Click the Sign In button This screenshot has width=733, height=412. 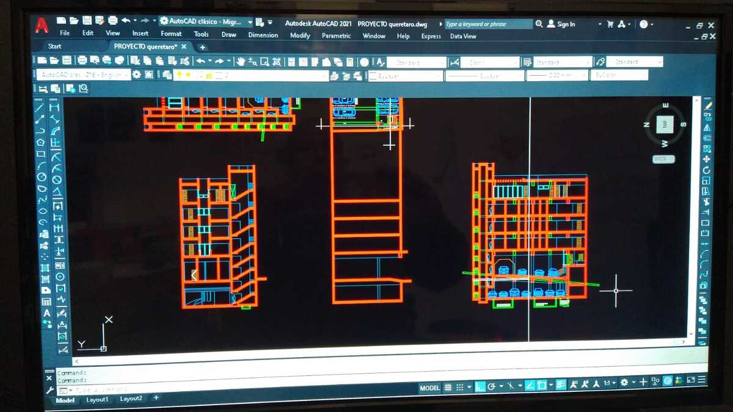tap(561, 24)
